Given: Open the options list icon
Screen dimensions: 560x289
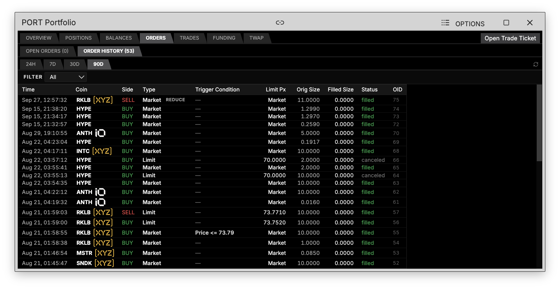Looking at the screenshot, I should tap(445, 23).
